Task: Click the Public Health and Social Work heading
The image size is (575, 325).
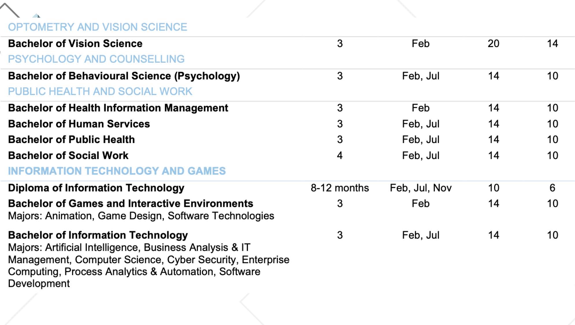Action: tap(100, 92)
